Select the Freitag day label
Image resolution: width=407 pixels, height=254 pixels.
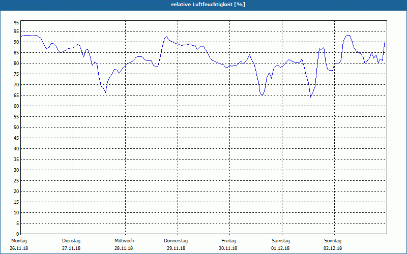(x=228, y=241)
